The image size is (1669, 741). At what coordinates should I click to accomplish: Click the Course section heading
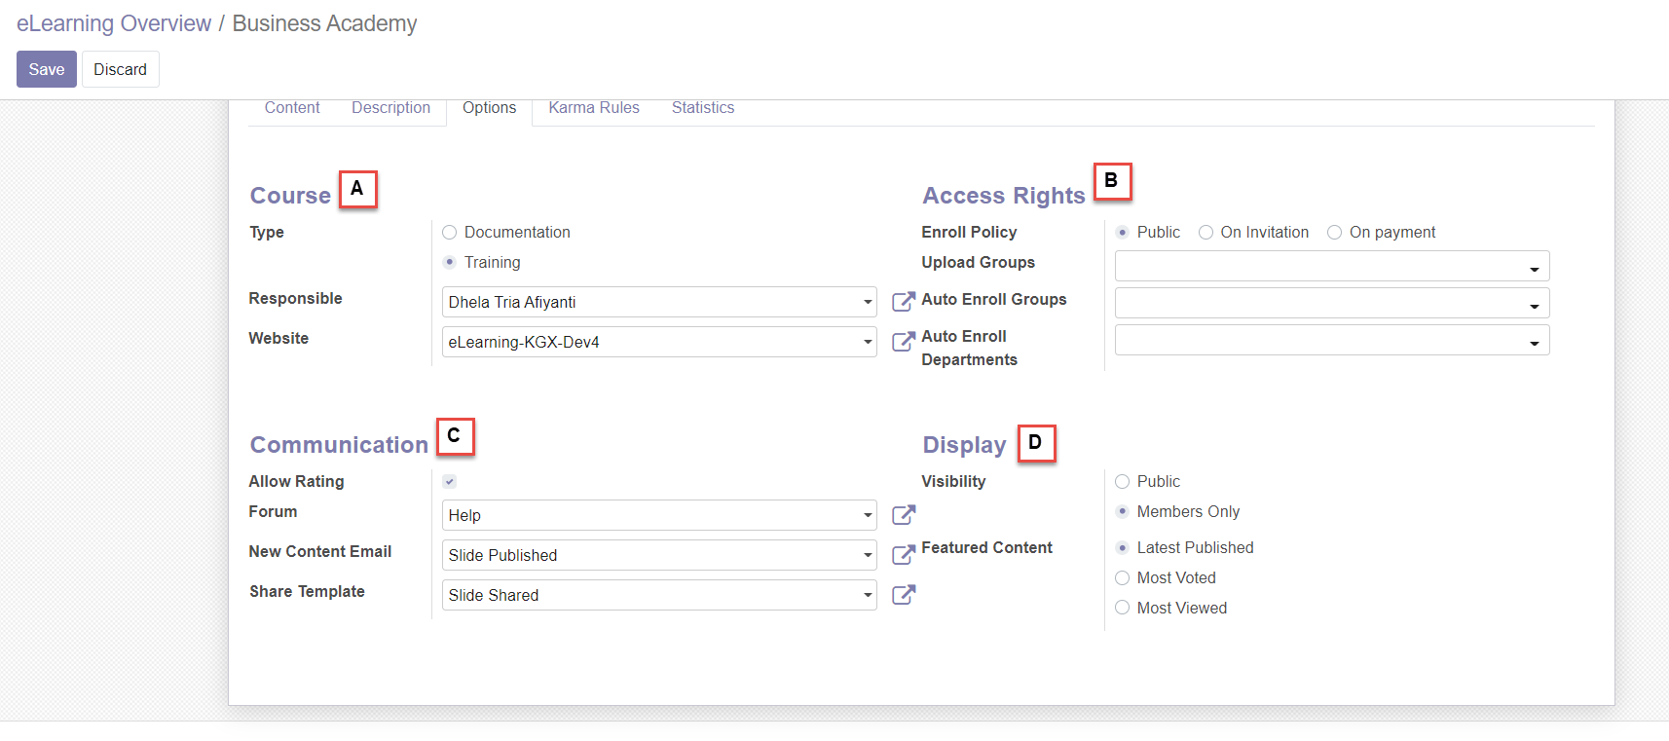pyautogui.click(x=290, y=196)
